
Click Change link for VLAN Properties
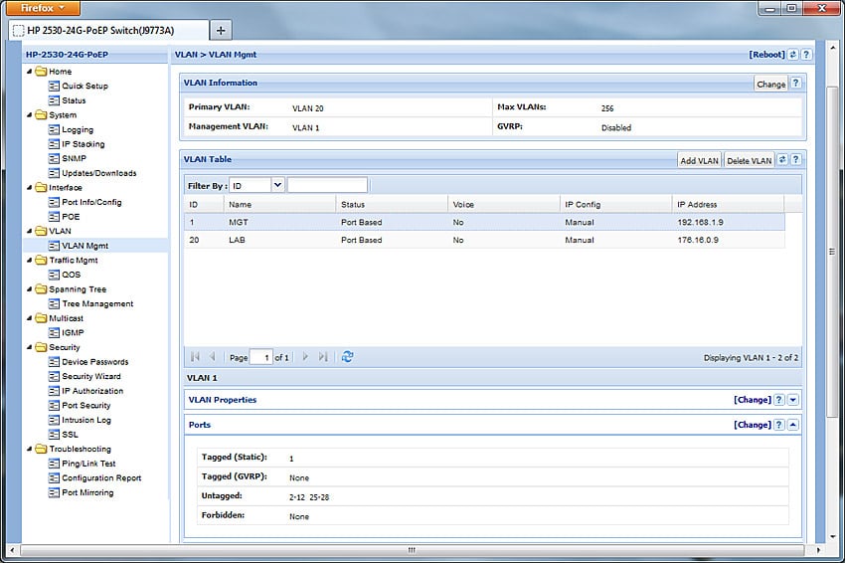coord(753,400)
